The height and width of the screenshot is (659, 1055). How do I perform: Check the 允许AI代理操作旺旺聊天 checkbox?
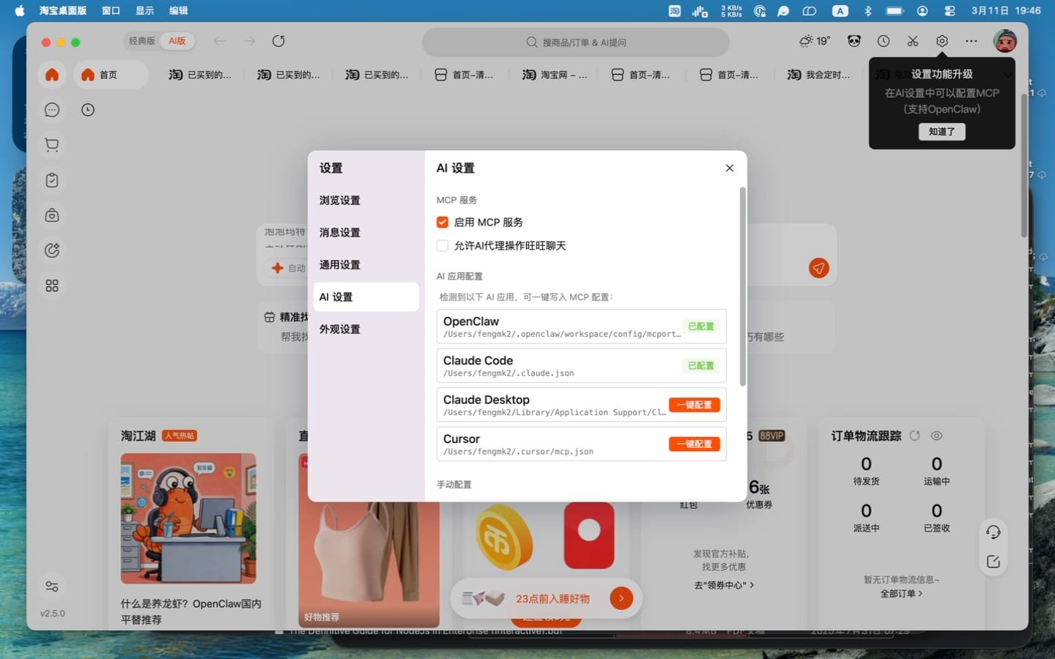[x=443, y=245]
